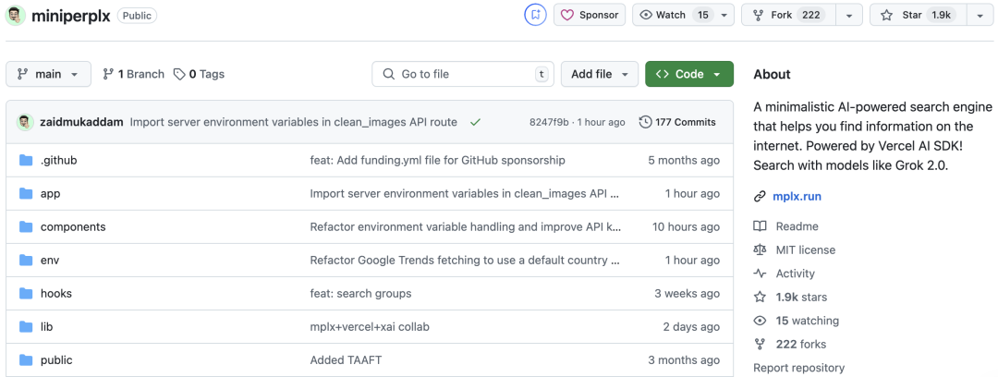Screen dimensions: 998x377
Task: Click the MIT license link
Action: tap(805, 249)
